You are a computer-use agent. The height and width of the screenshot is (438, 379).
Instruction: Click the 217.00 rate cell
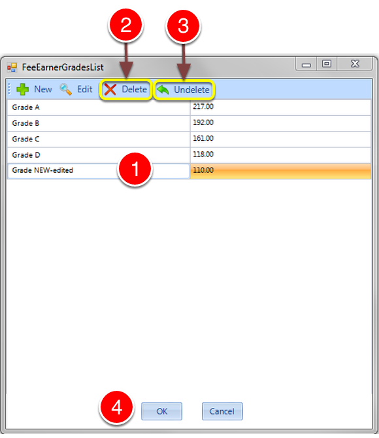click(x=280, y=107)
